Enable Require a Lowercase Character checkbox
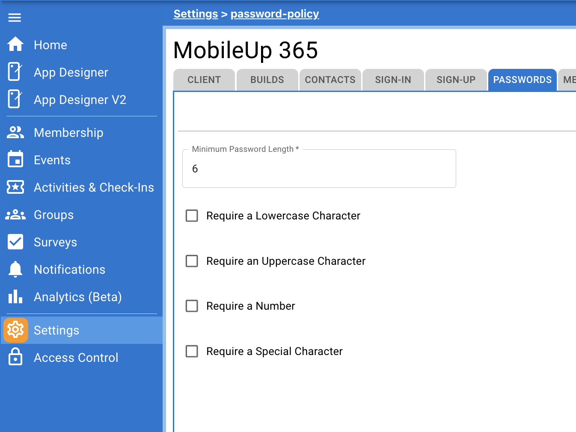This screenshot has height=432, width=576. coord(192,216)
